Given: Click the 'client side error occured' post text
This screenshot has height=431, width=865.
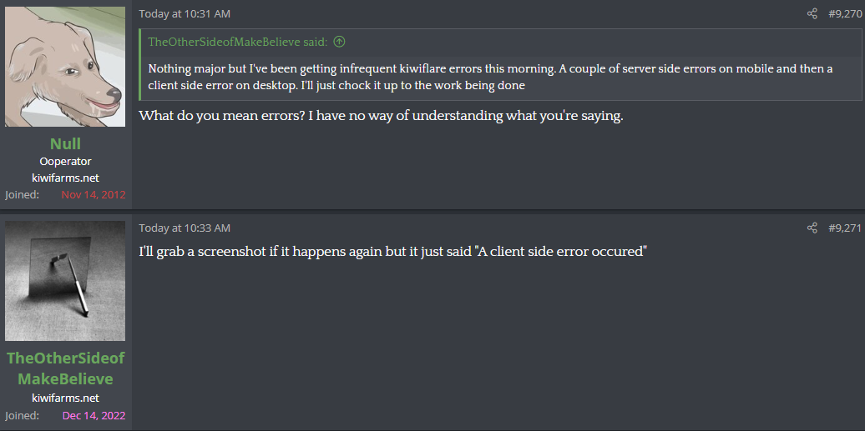Looking at the screenshot, I should (x=392, y=251).
